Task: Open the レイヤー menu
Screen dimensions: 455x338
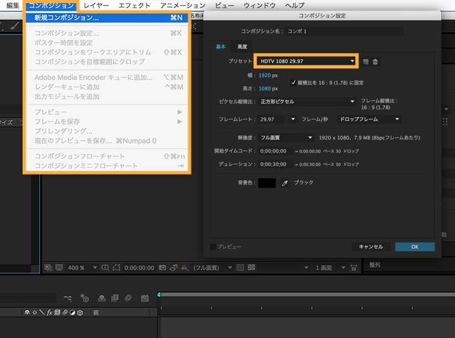Action: point(97,6)
